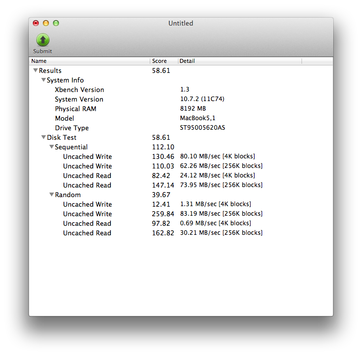Click the Submit toolbar label text
362x356 pixels.
(x=42, y=51)
